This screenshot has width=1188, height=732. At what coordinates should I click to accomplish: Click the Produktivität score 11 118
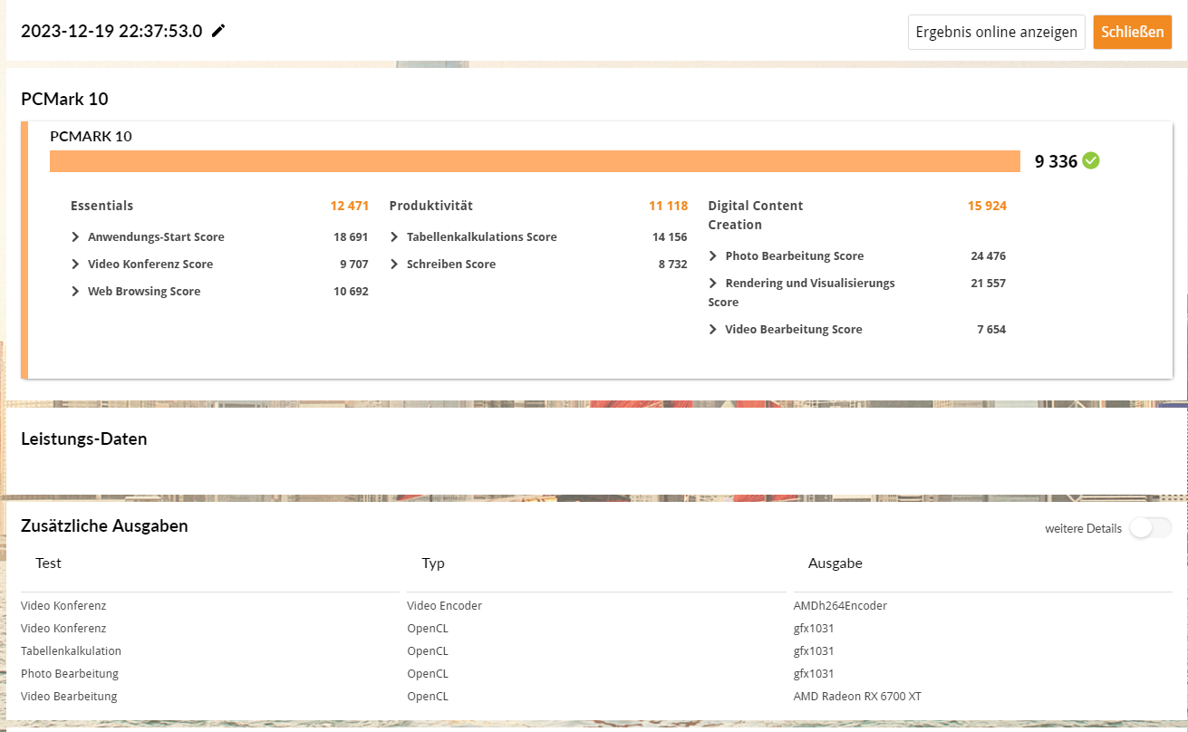point(668,206)
